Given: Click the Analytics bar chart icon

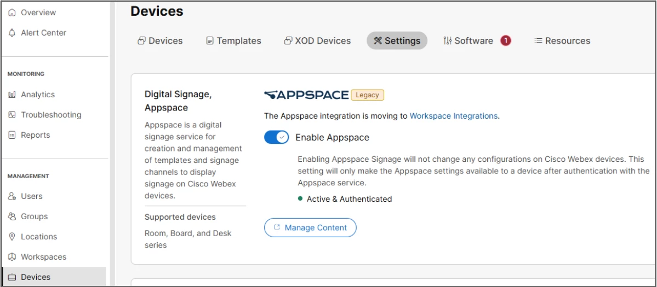Looking at the screenshot, I should [x=12, y=95].
